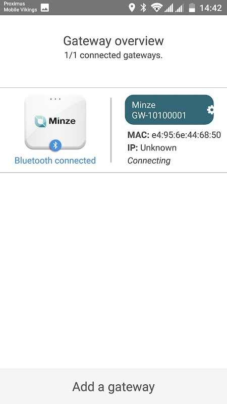Tap the image notification icon in status bar

click(45, 8)
